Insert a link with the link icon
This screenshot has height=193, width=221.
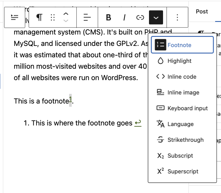pyautogui.click(x=140, y=18)
